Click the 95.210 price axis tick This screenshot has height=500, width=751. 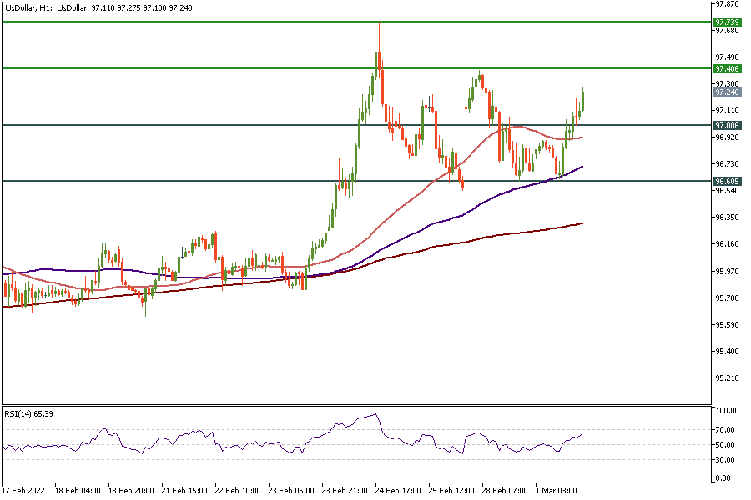[727, 377]
